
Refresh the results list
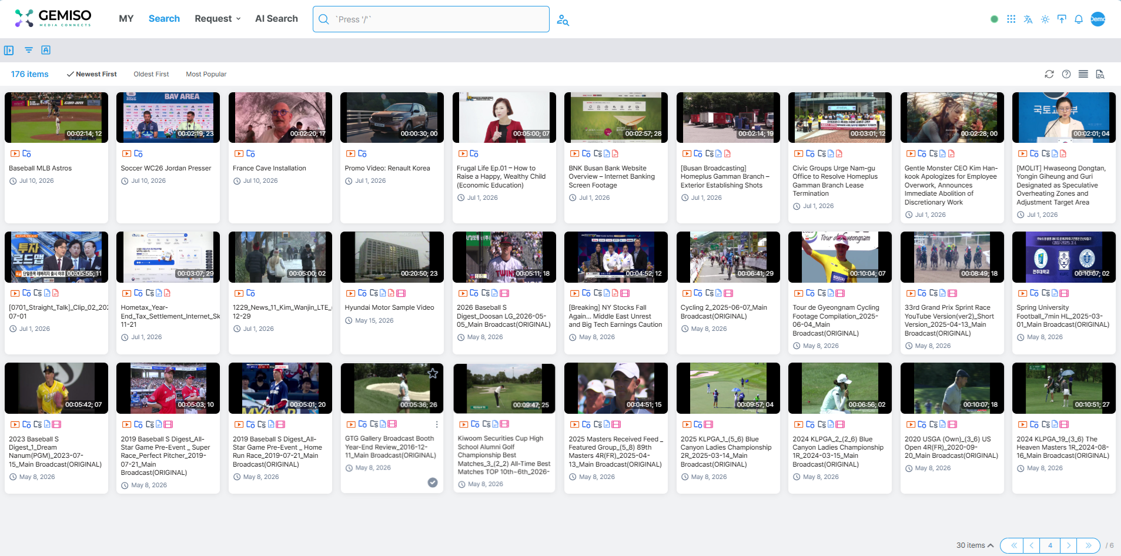point(1049,74)
